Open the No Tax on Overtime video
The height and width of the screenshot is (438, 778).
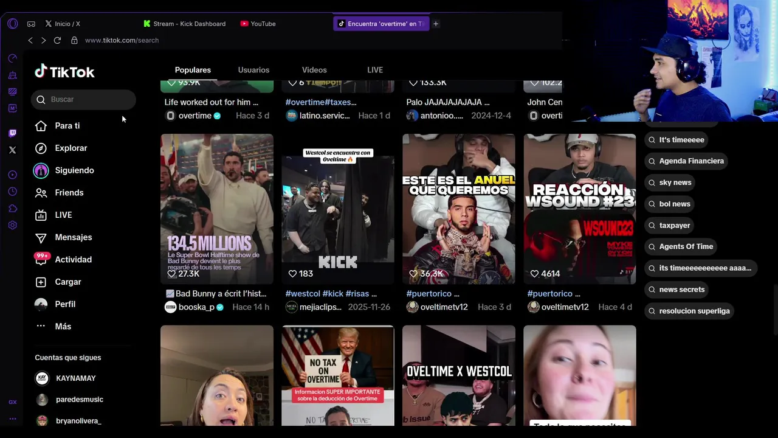(338, 375)
